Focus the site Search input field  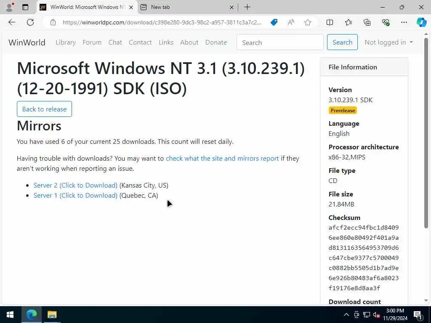[280, 42]
